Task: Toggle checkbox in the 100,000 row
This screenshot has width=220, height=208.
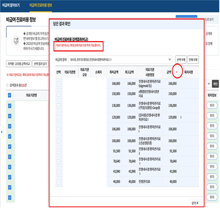Action: pos(58,141)
